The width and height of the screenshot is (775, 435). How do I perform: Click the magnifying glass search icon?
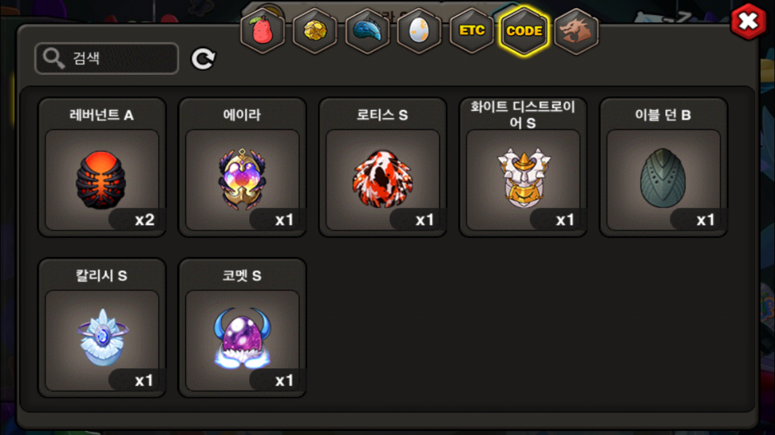click(x=54, y=59)
